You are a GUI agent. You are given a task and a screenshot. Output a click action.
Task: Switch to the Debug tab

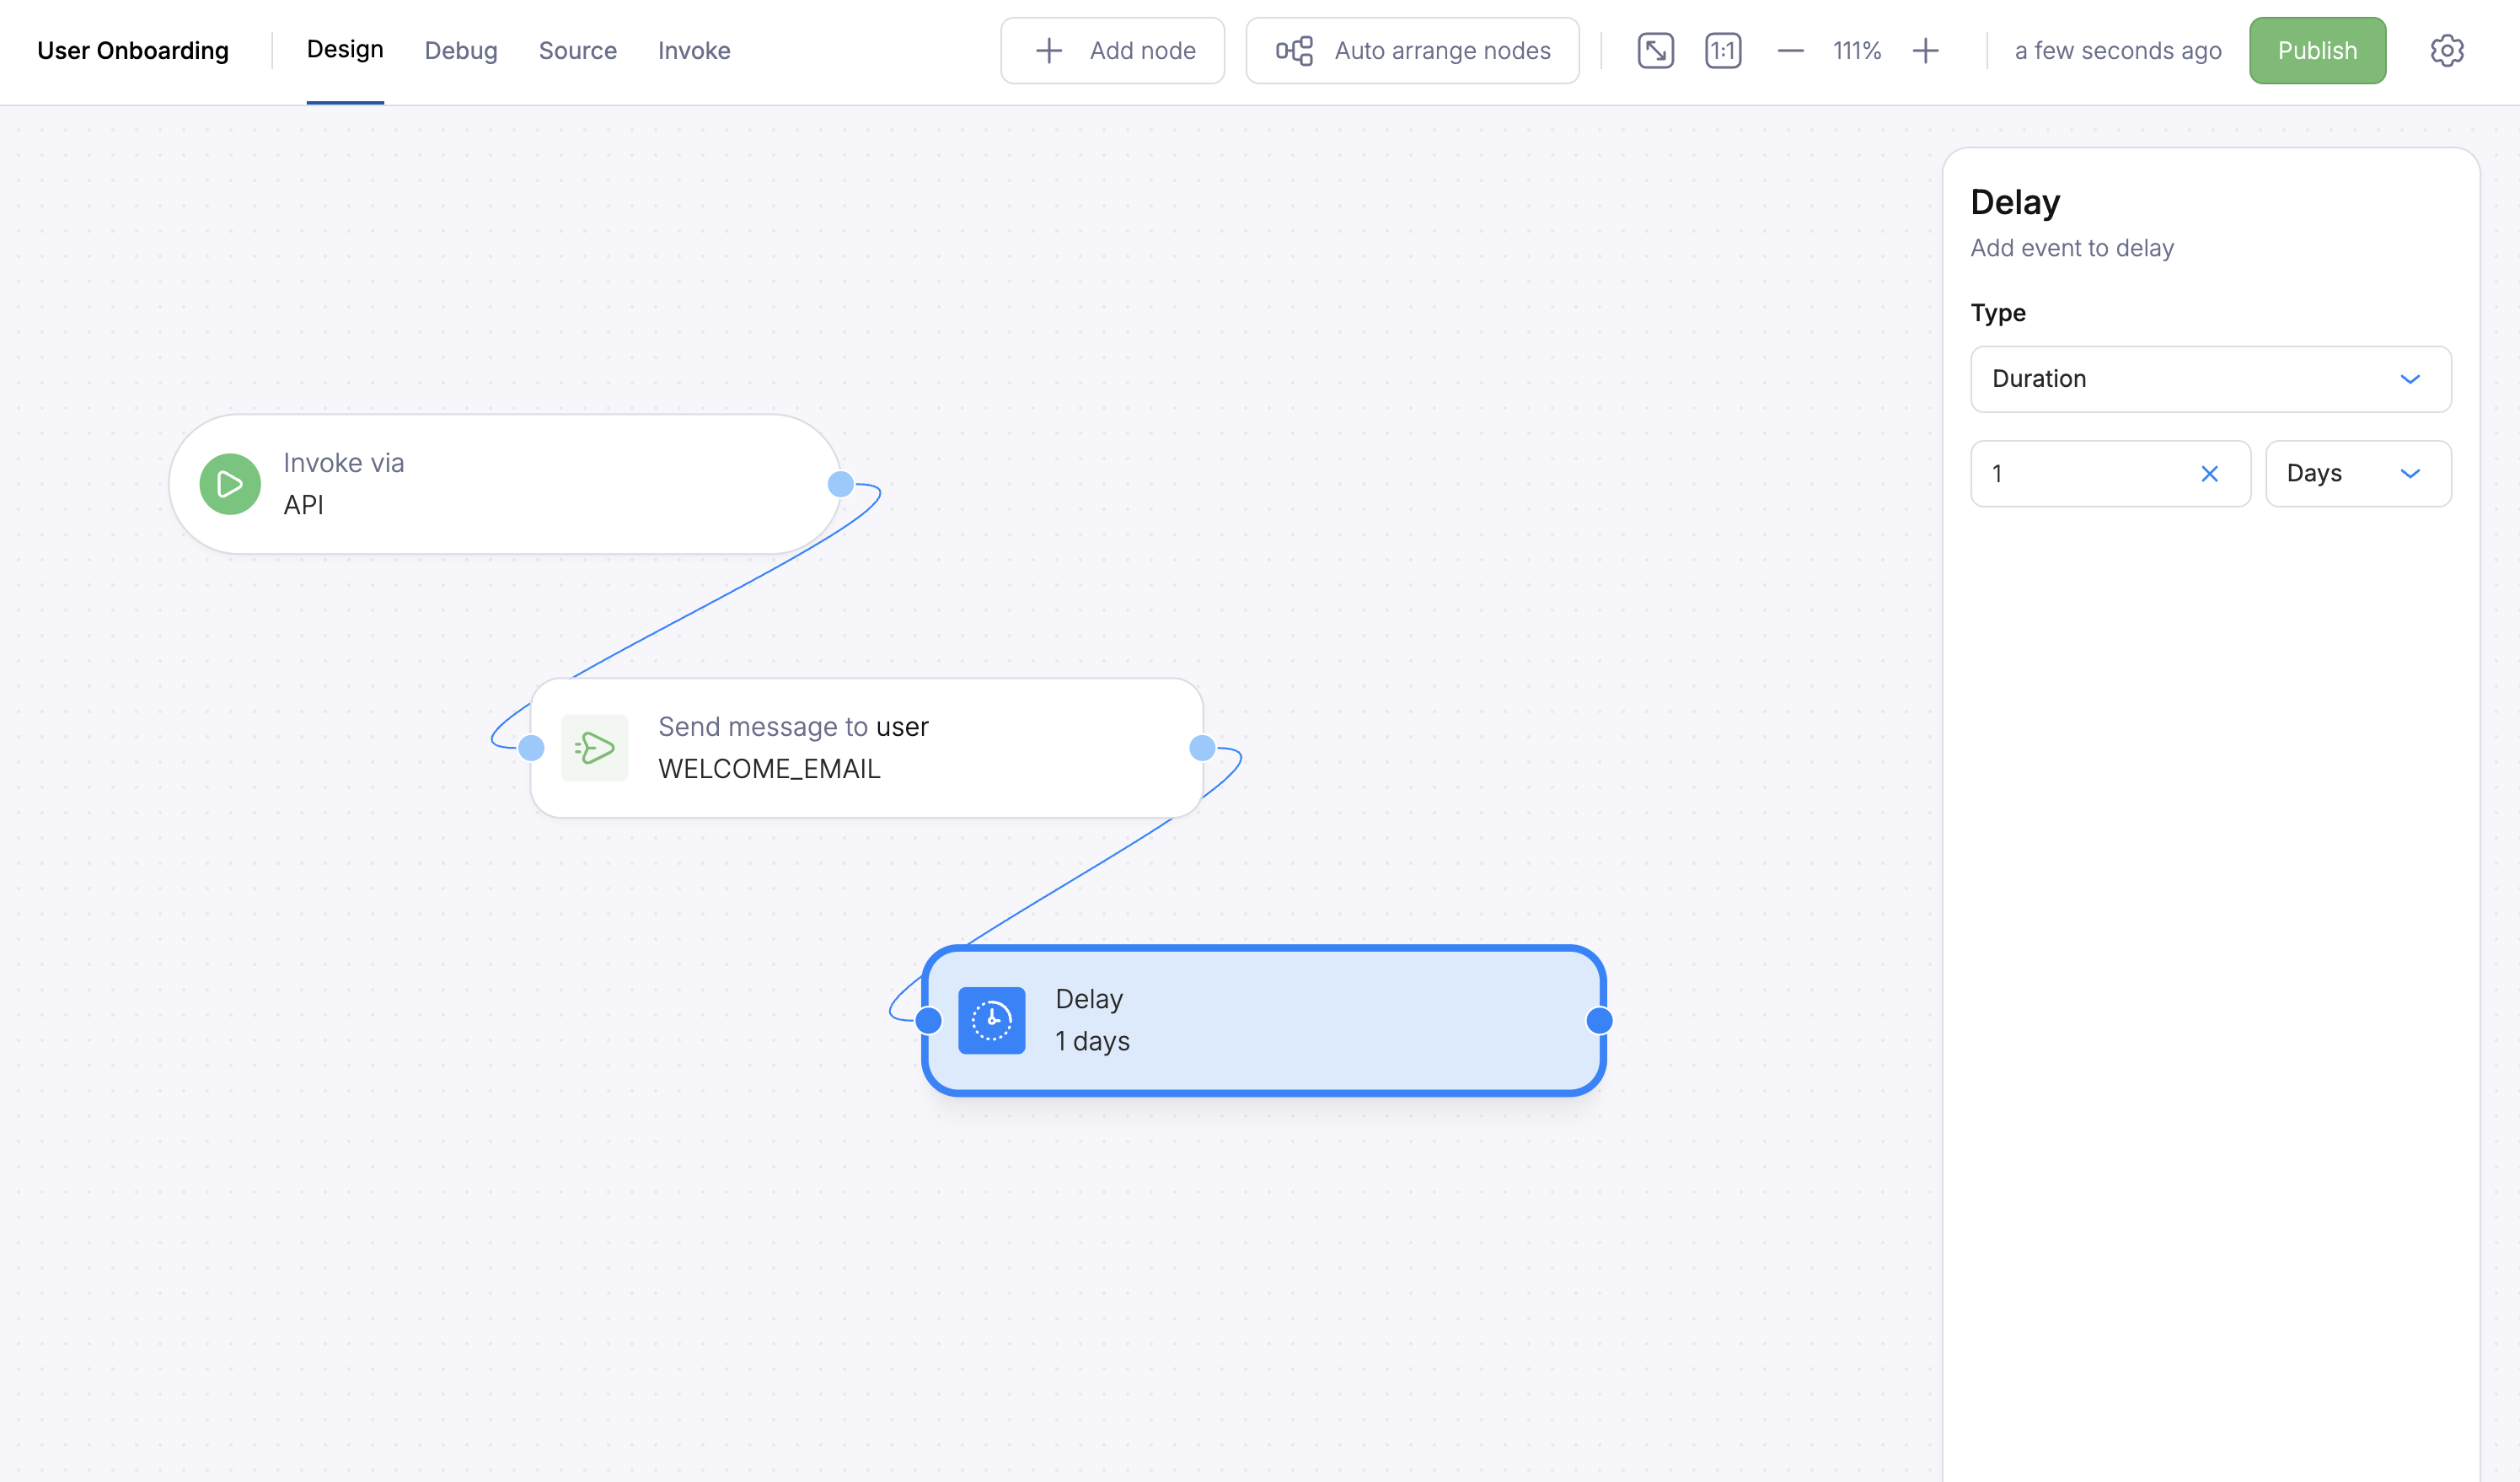pos(461,50)
